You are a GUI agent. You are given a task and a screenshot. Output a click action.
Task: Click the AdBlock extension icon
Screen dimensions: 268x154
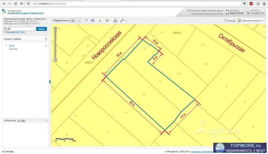(x=251, y=4)
